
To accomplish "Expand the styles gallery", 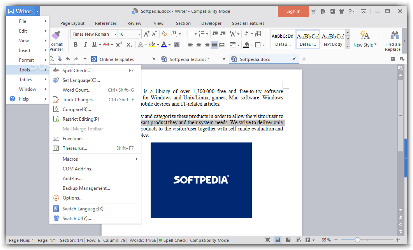I will pos(348,45).
